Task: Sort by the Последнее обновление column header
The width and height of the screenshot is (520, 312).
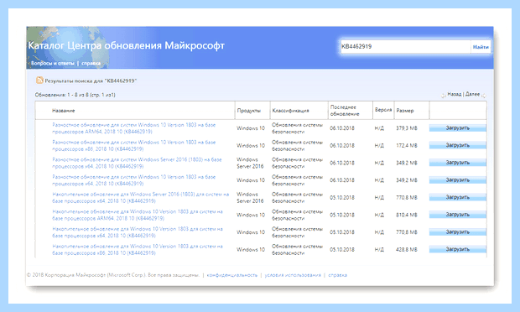Action: pos(345,111)
